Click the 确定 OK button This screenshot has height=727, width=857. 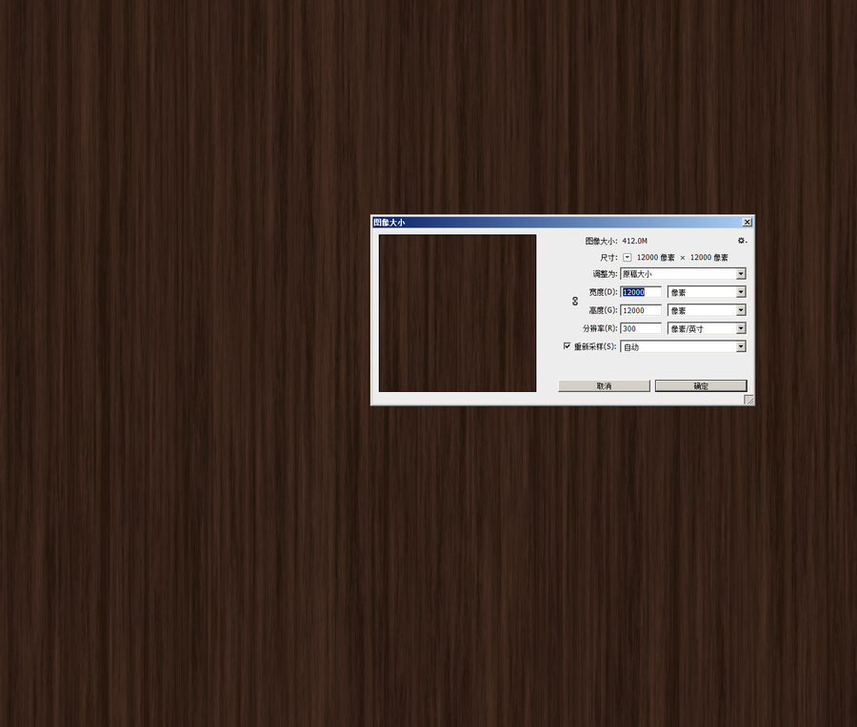click(701, 385)
